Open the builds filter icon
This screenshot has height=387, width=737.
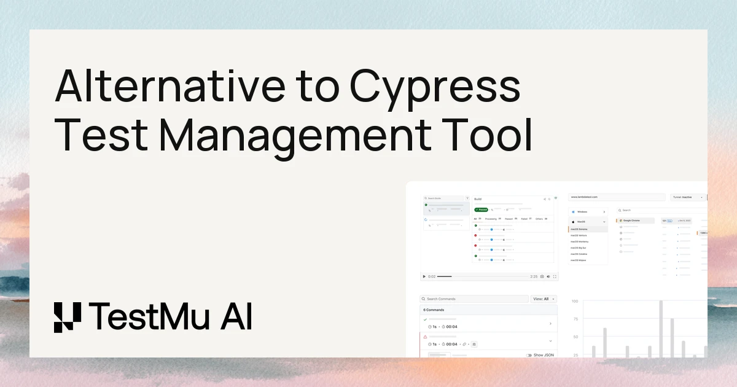pyautogui.click(x=467, y=198)
